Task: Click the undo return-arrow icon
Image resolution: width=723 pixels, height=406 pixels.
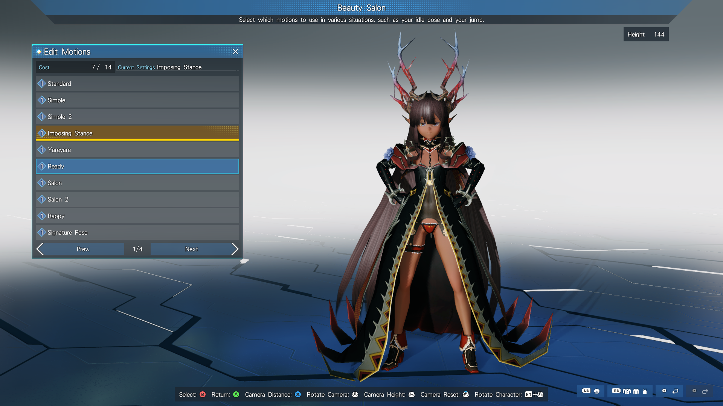Action: (675, 391)
